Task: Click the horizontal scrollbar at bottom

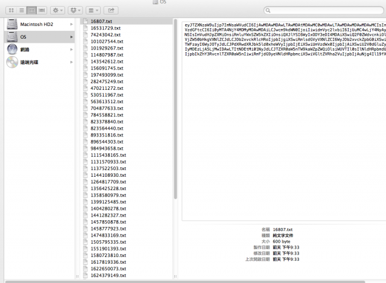Action: [185, 282]
